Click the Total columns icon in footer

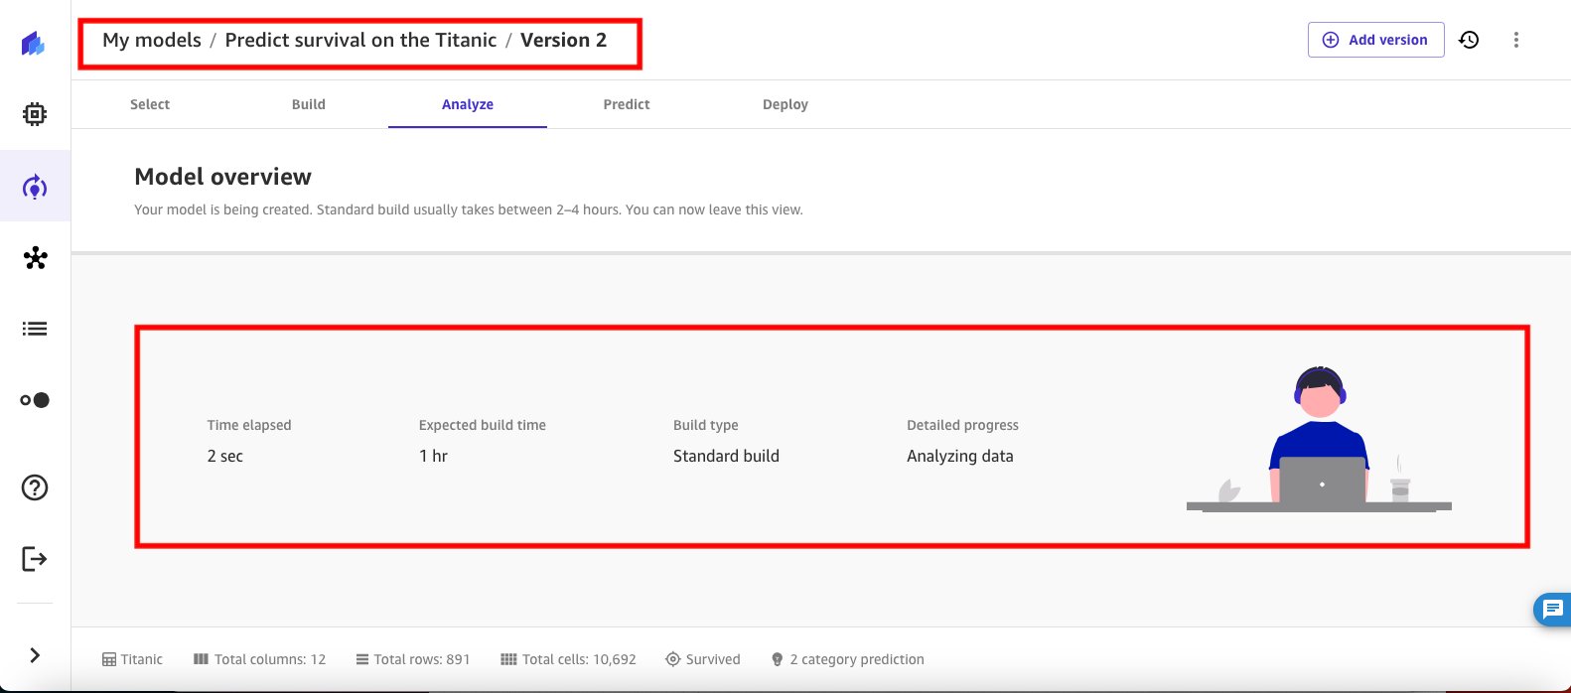[201, 659]
